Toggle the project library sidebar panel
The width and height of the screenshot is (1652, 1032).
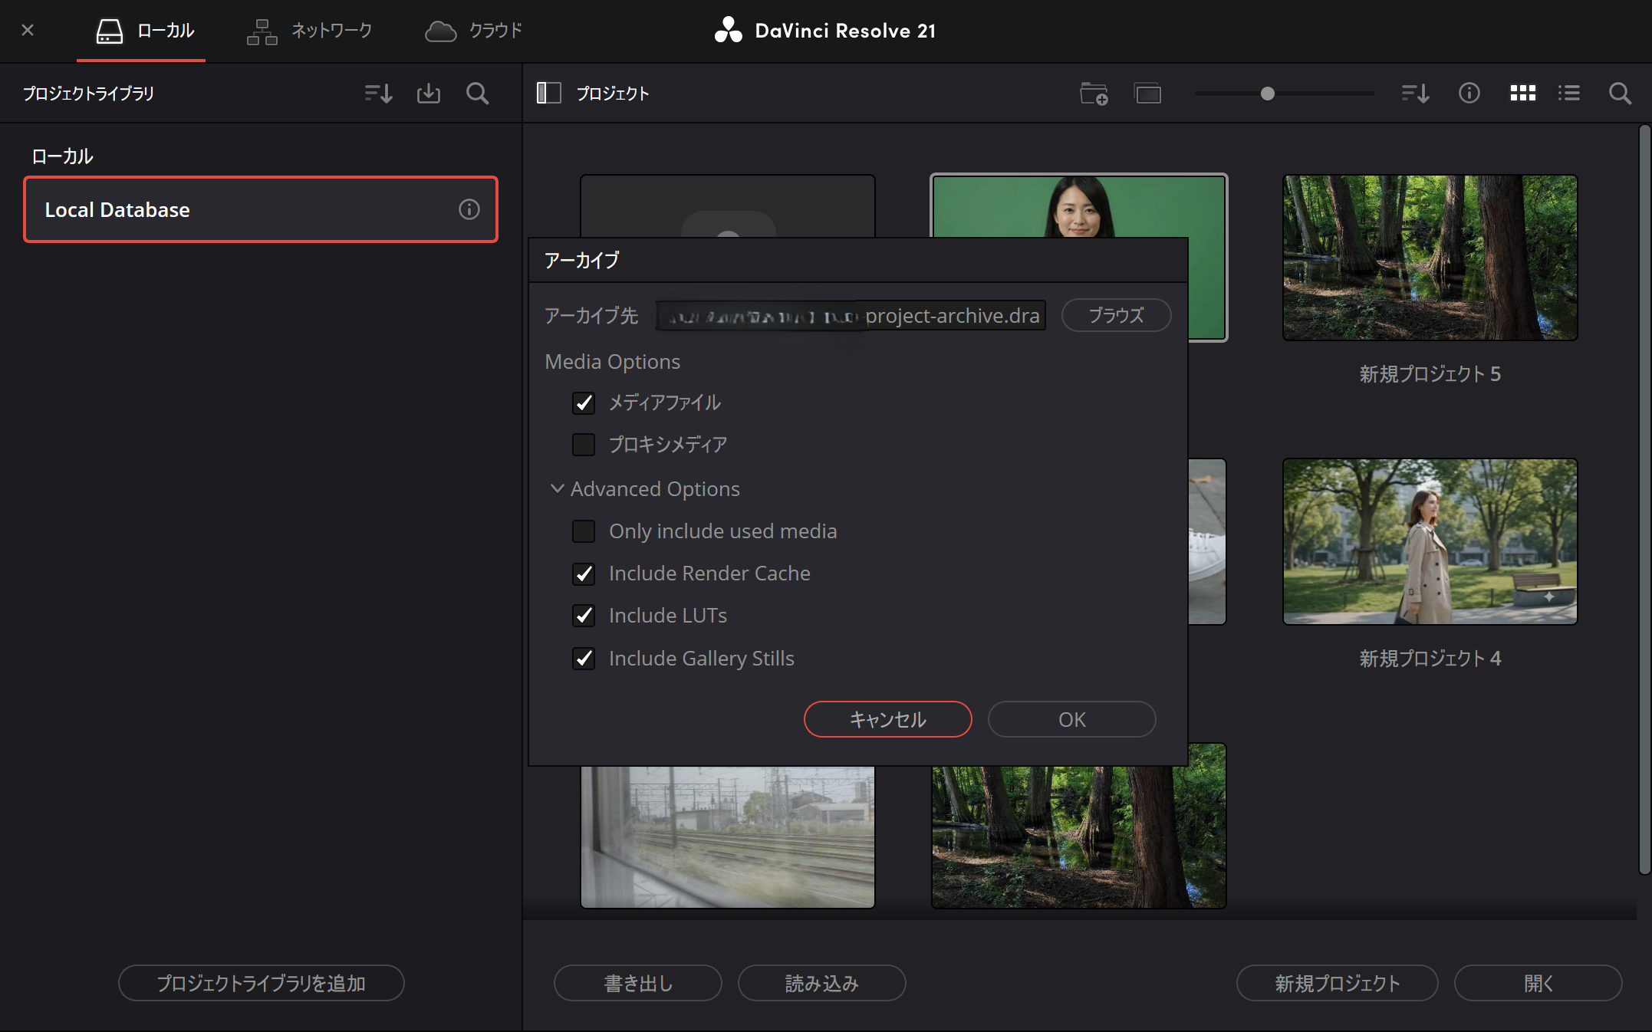tap(548, 94)
